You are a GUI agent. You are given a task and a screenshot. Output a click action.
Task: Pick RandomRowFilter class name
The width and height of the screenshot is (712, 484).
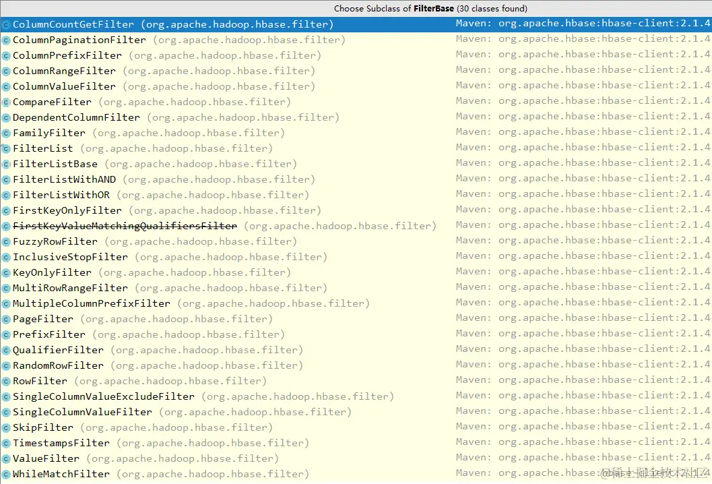58,365
